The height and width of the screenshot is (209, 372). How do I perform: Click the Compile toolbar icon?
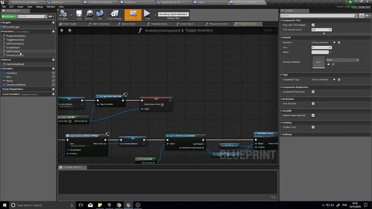(63, 15)
